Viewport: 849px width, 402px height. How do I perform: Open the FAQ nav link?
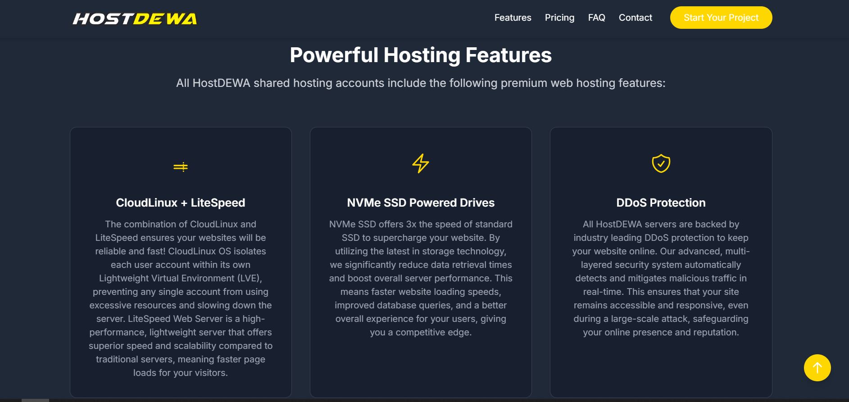pyautogui.click(x=596, y=18)
